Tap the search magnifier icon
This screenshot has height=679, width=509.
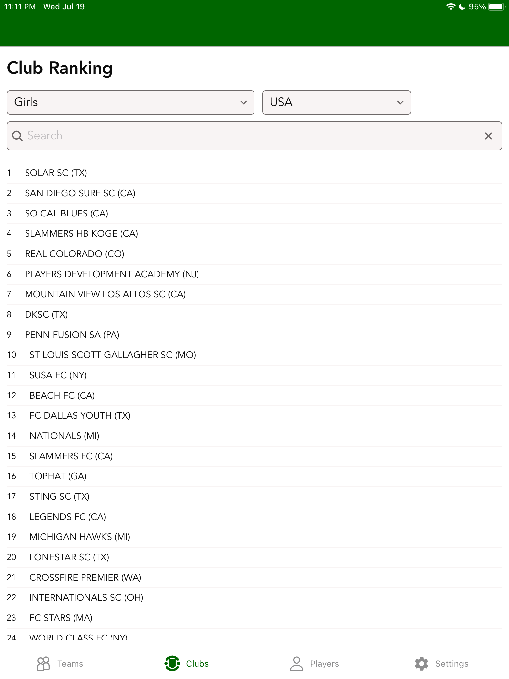17,136
